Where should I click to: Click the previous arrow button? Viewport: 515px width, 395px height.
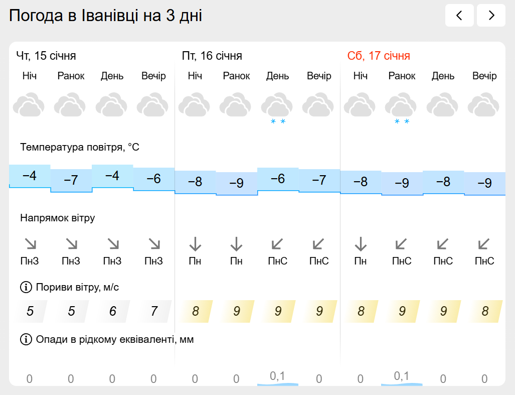[459, 16]
